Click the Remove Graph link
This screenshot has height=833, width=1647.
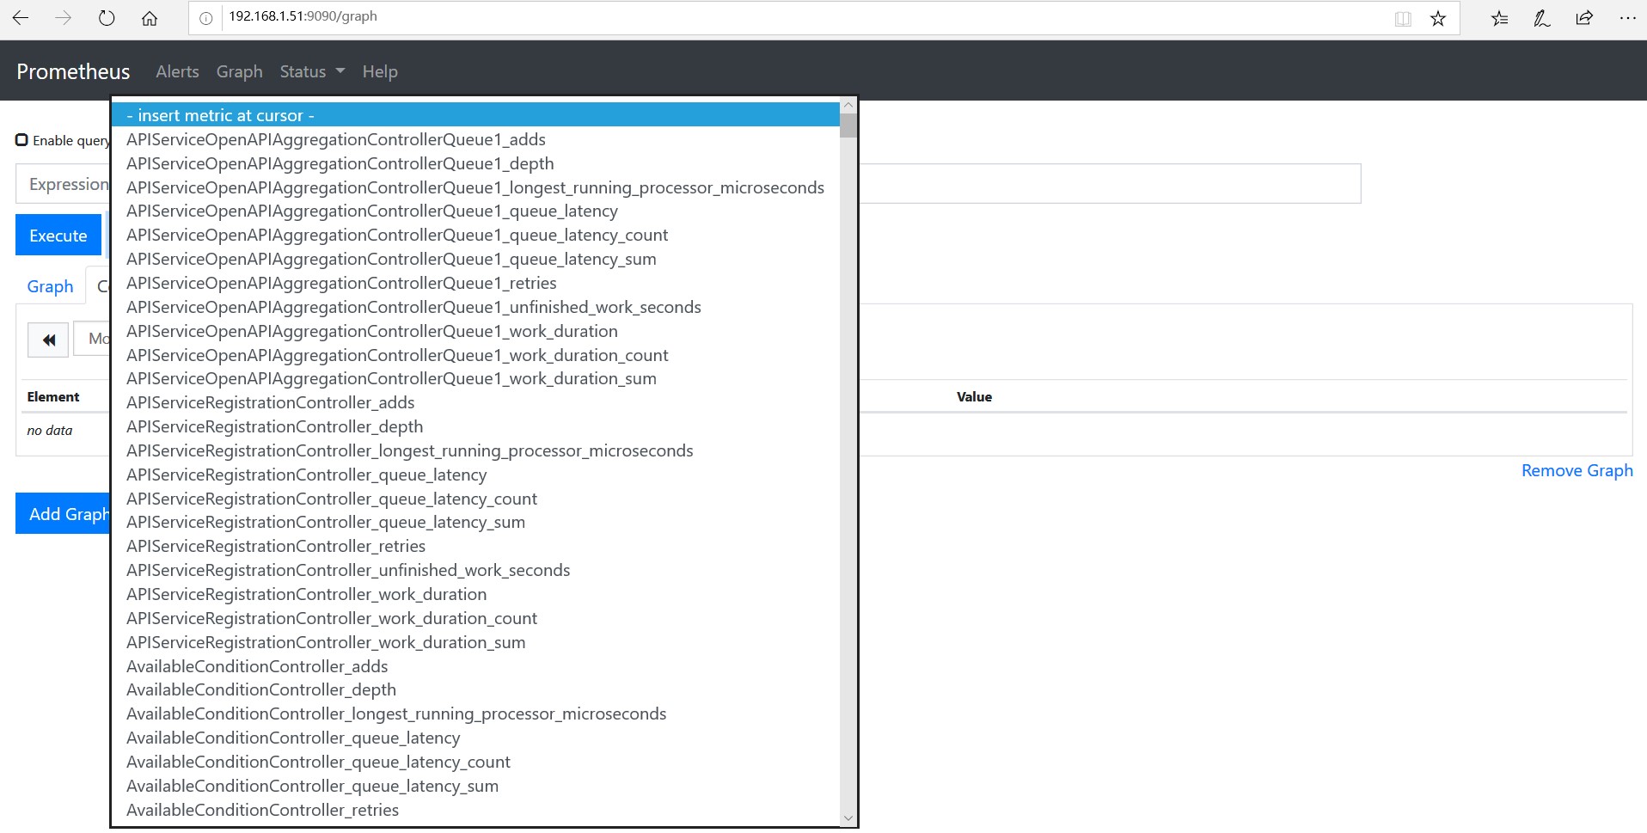point(1577,470)
